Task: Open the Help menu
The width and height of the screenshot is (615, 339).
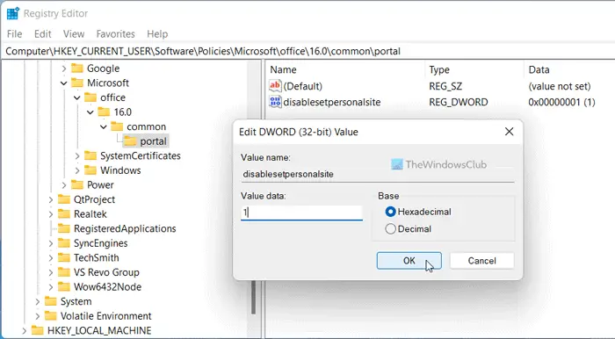Action: pyautogui.click(x=157, y=33)
